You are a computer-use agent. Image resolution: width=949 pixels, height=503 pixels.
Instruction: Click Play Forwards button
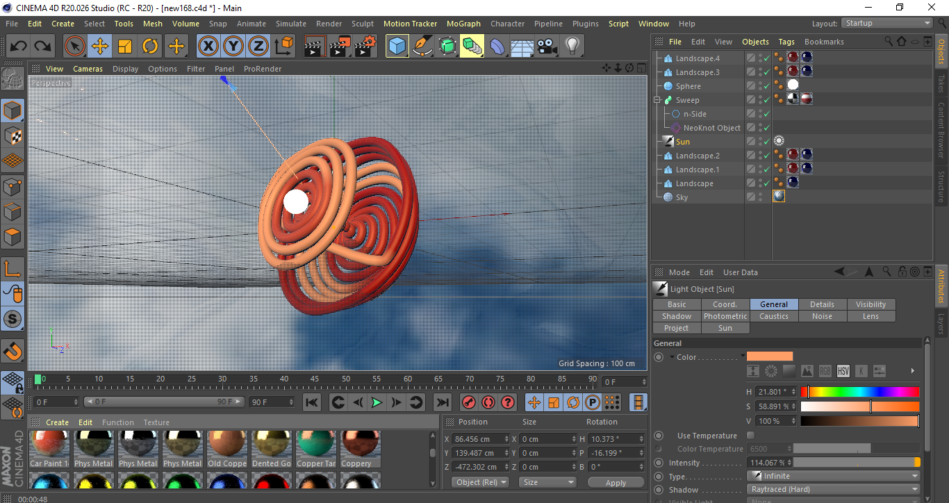[377, 402]
